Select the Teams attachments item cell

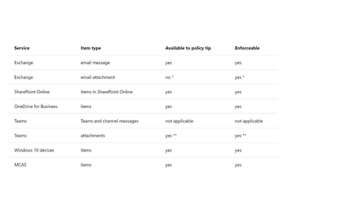(93, 136)
